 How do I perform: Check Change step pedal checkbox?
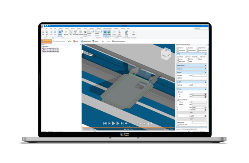click(178, 125)
